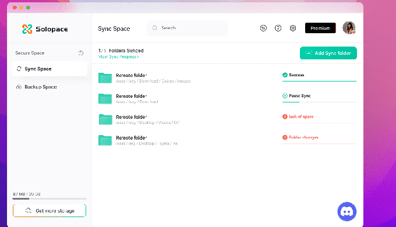The image size is (396, 227).
Task: Open the transfer list icon in header
Action: pos(263,28)
